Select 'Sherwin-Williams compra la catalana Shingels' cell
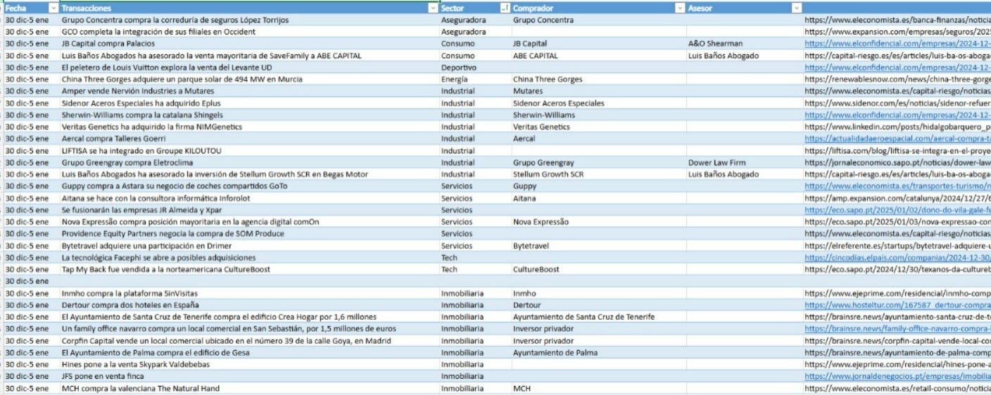 (x=249, y=115)
